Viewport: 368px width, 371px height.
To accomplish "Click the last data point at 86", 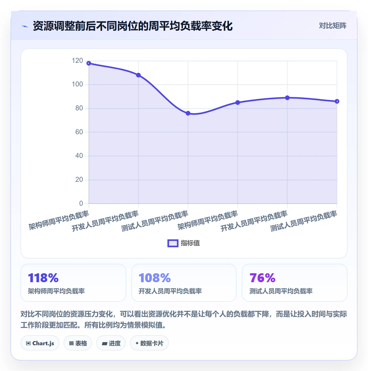I will click(337, 101).
